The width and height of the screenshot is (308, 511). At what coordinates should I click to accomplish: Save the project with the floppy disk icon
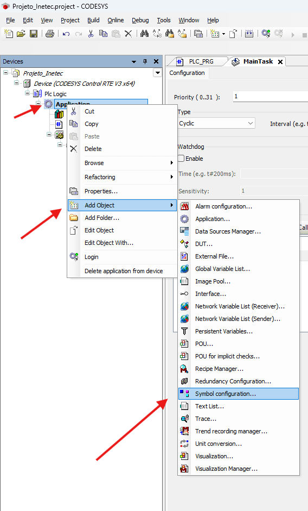coord(34,34)
